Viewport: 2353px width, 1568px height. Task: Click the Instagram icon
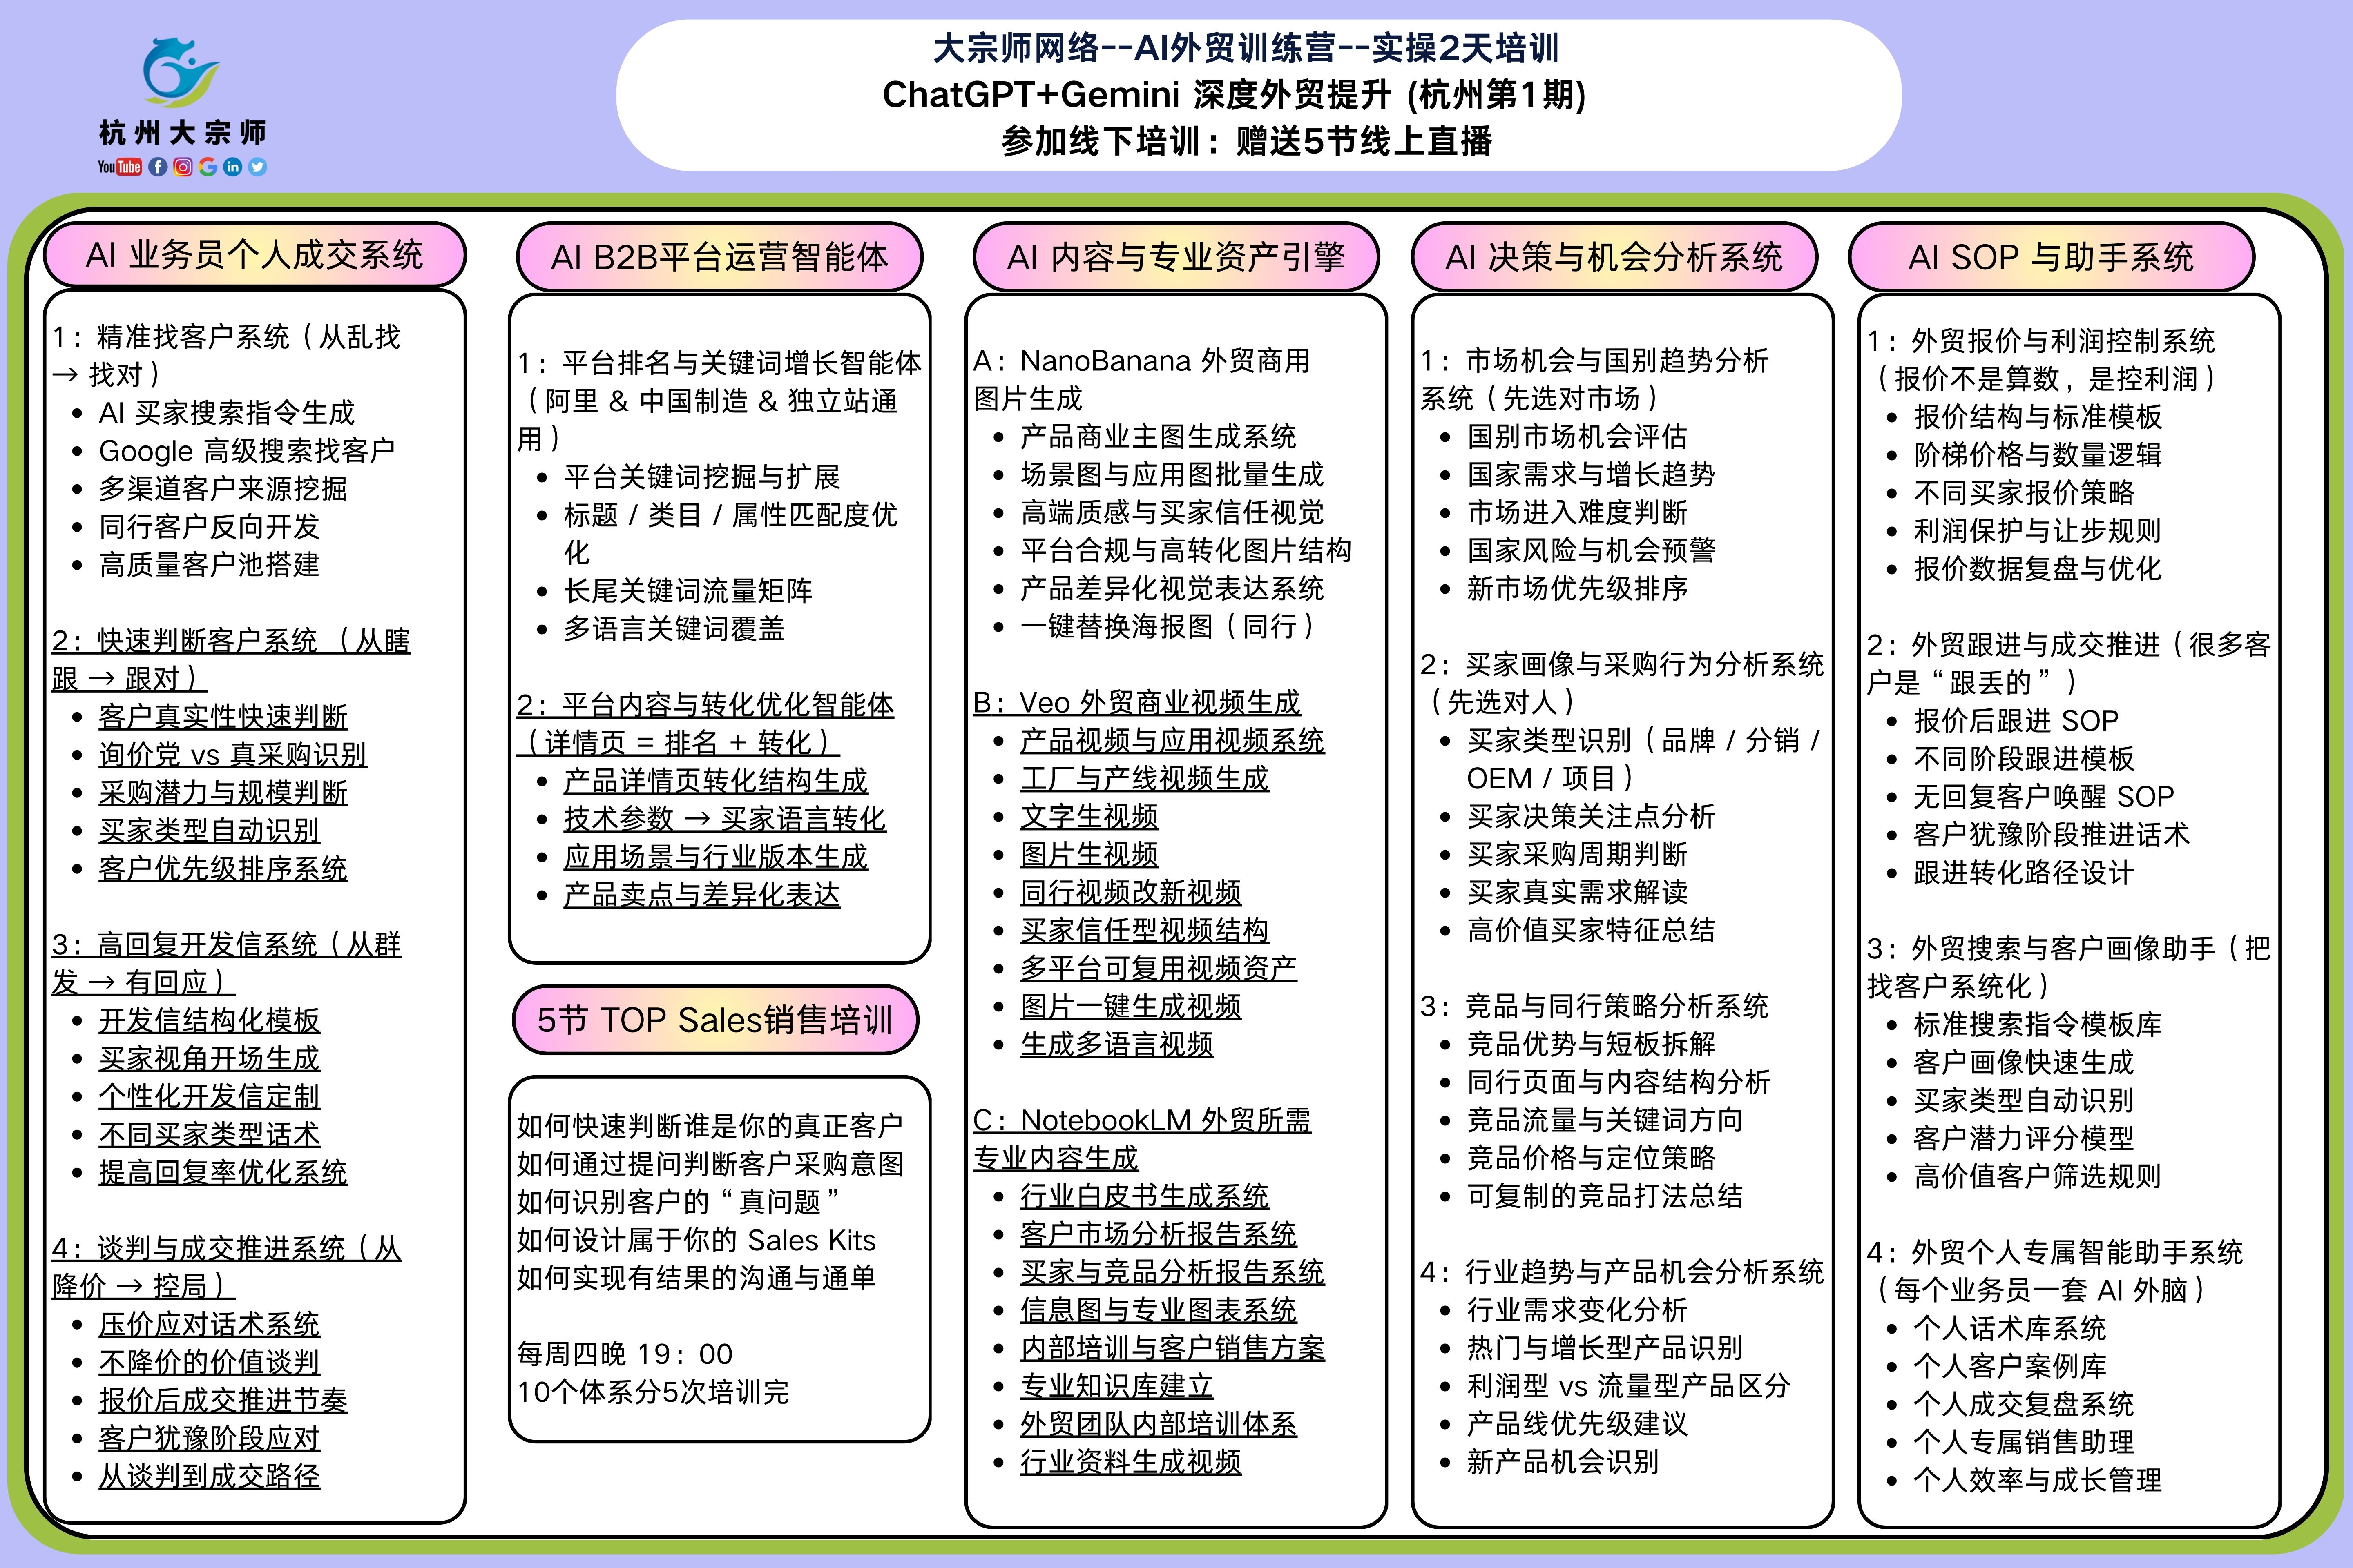pos(183,167)
